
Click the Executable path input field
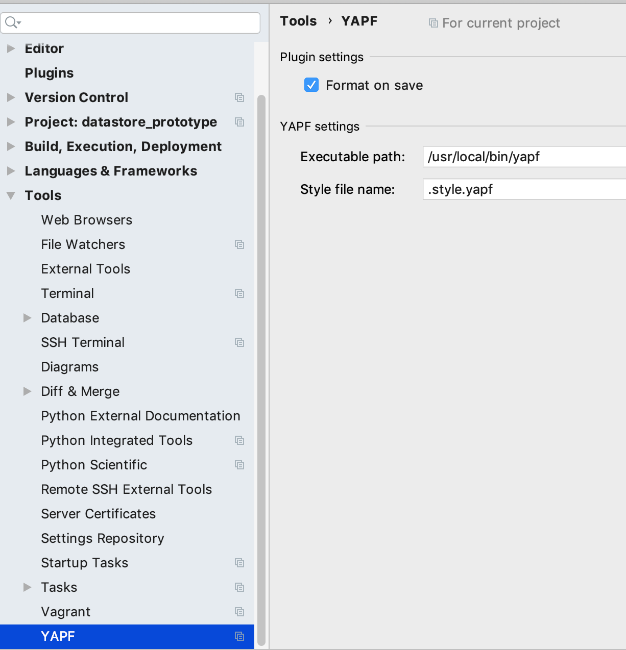coord(524,157)
